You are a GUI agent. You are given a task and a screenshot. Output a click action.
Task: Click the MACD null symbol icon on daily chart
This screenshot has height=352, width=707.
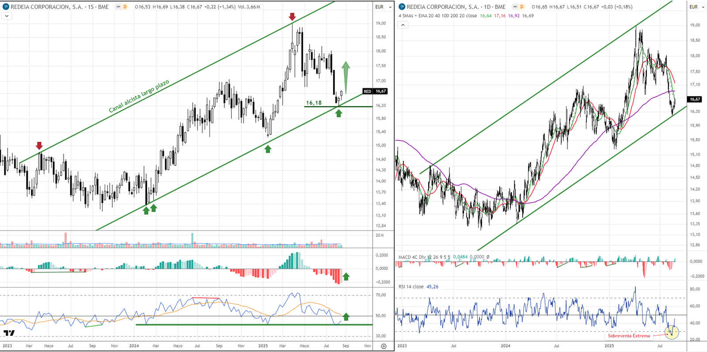point(488,257)
